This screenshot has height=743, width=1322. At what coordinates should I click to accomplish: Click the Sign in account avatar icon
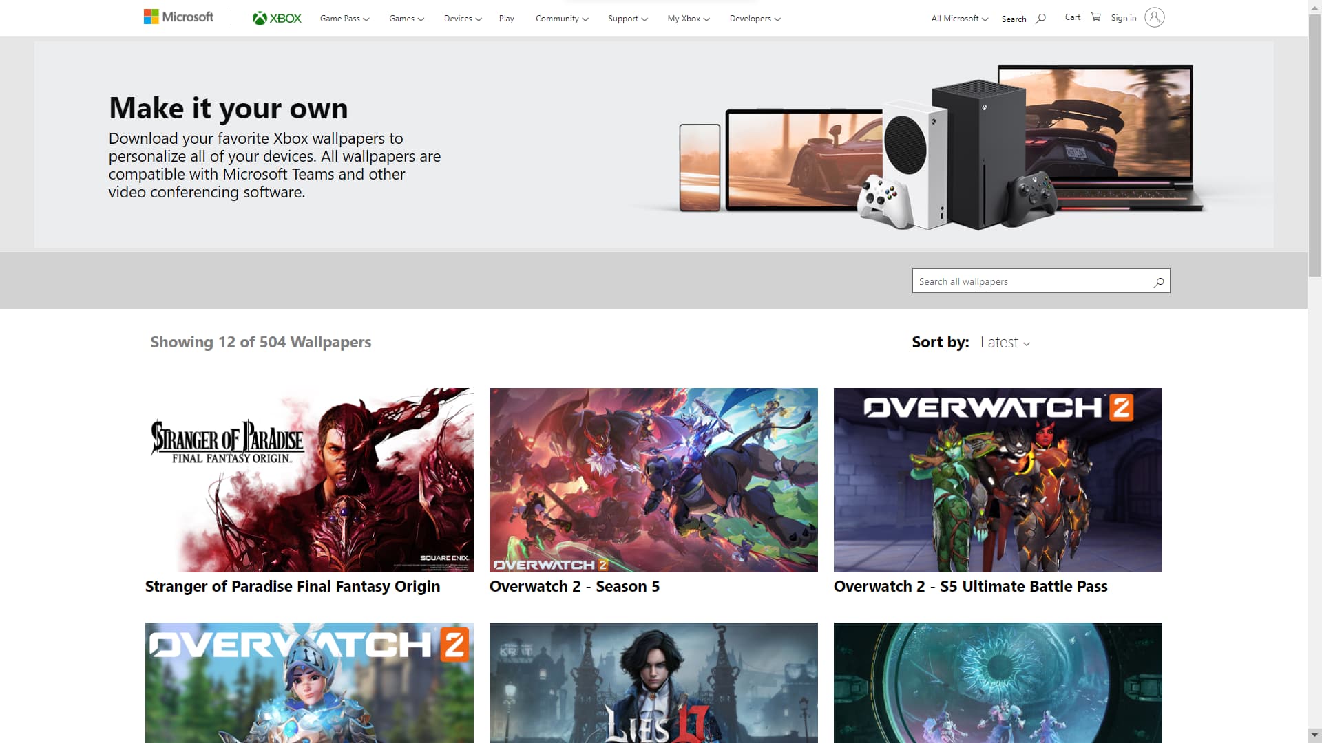1154,17
